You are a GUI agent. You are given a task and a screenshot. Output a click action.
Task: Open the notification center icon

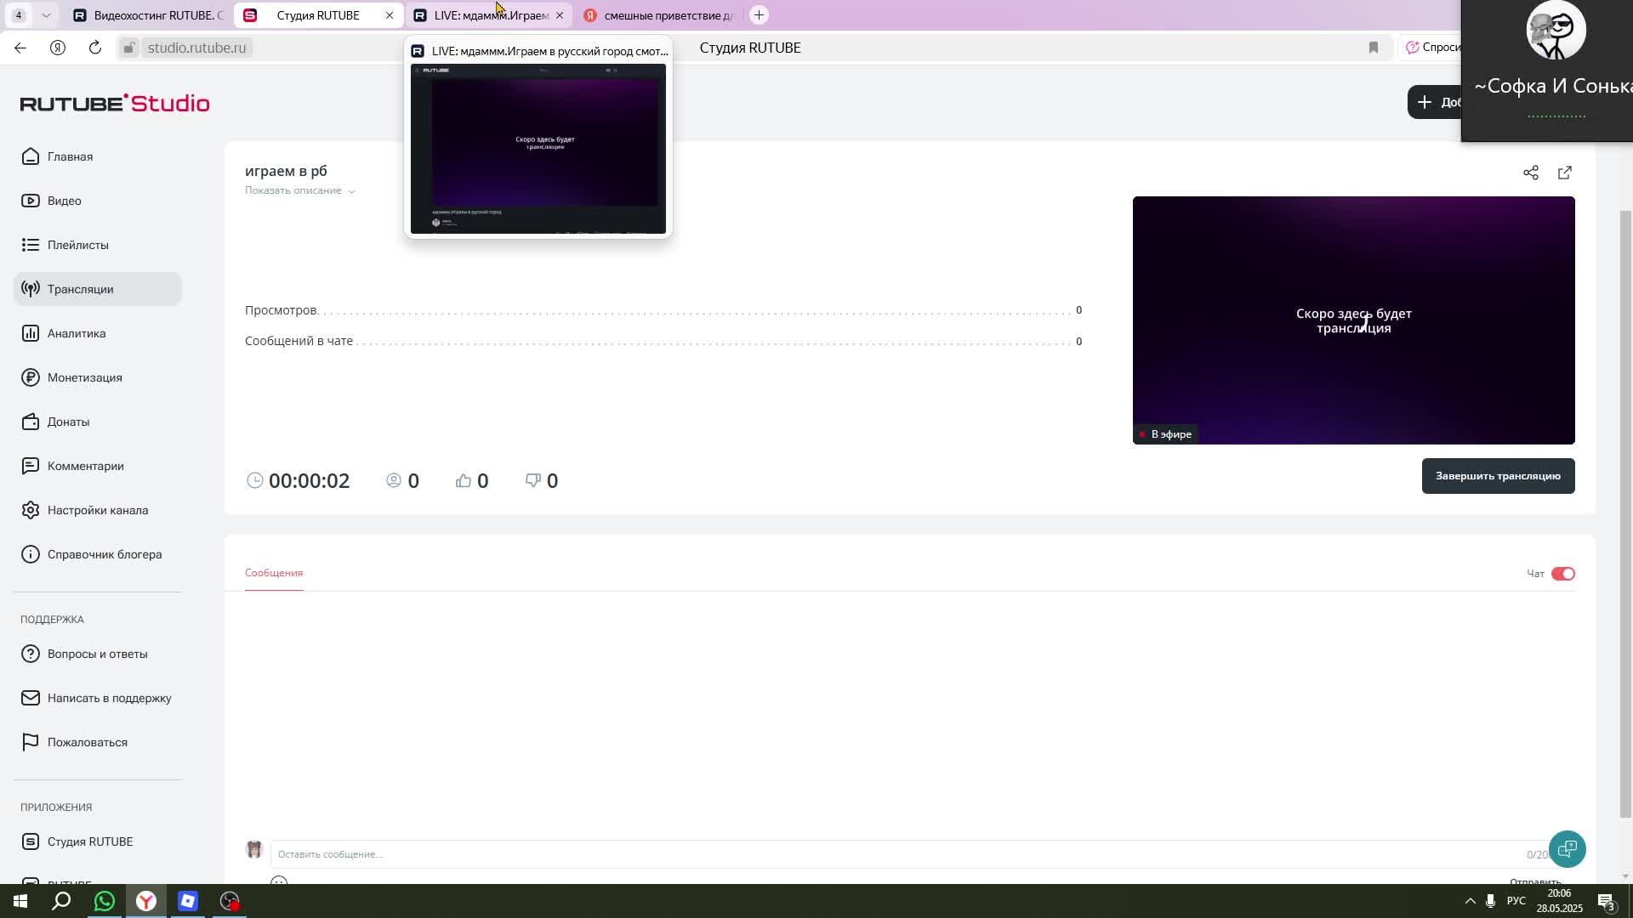pyautogui.click(x=1607, y=901)
